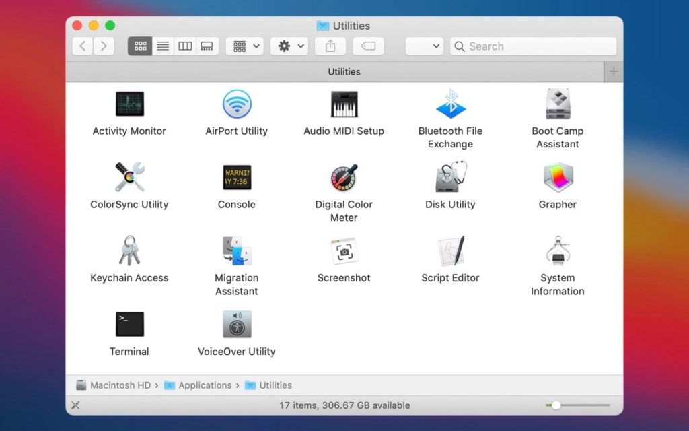Viewport: 689px width, 431px height.
Task: Launch AirPort Utility
Action: coord(235,104)
